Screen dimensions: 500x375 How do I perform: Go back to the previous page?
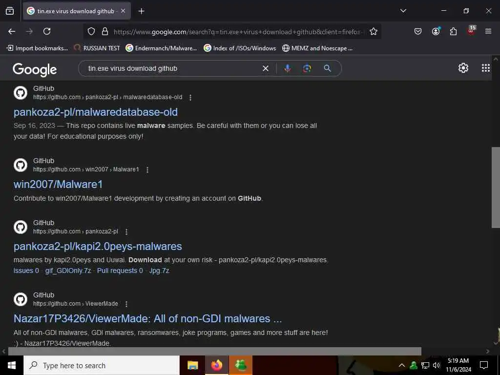pos(12,31)
